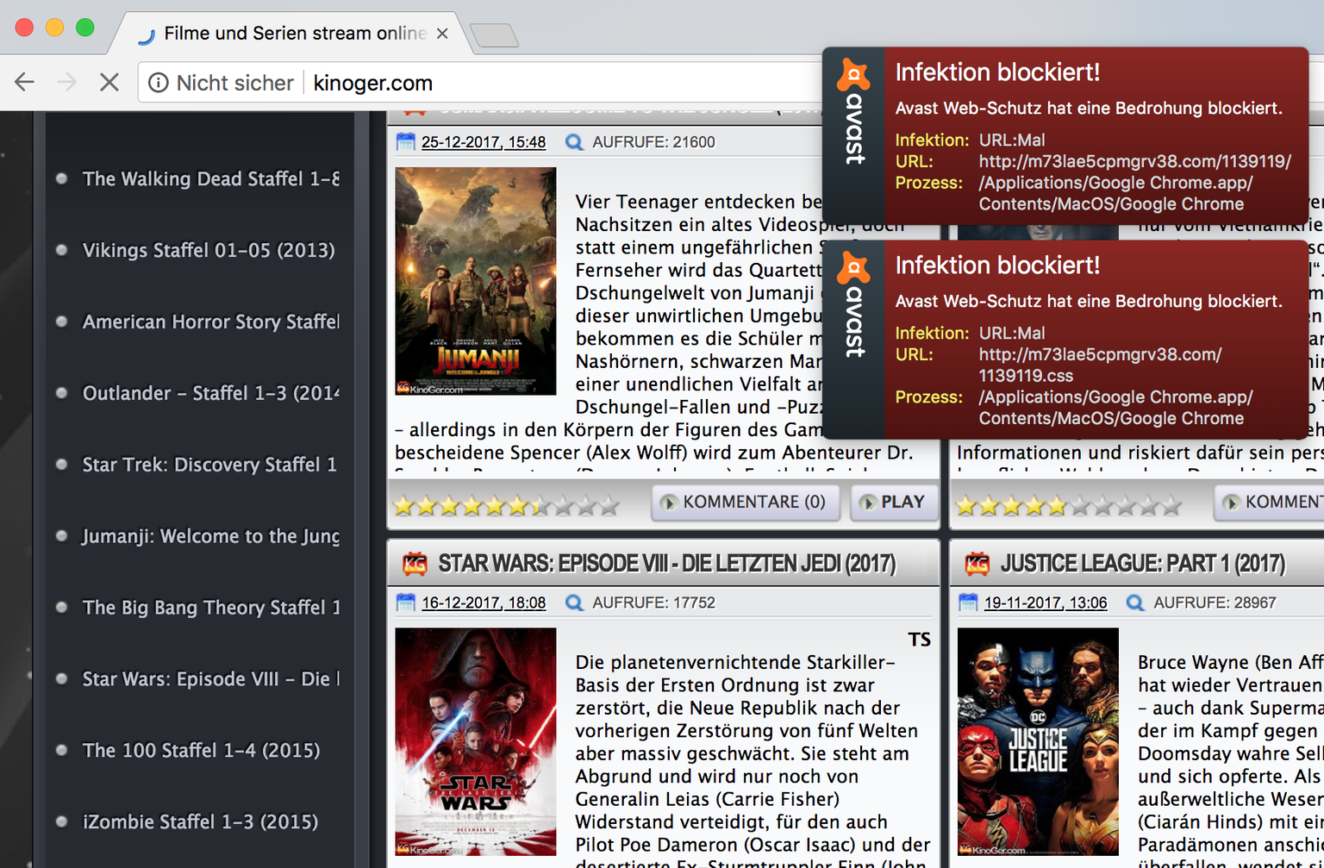Open a new tab with the tab button

[x=495, y=35]
